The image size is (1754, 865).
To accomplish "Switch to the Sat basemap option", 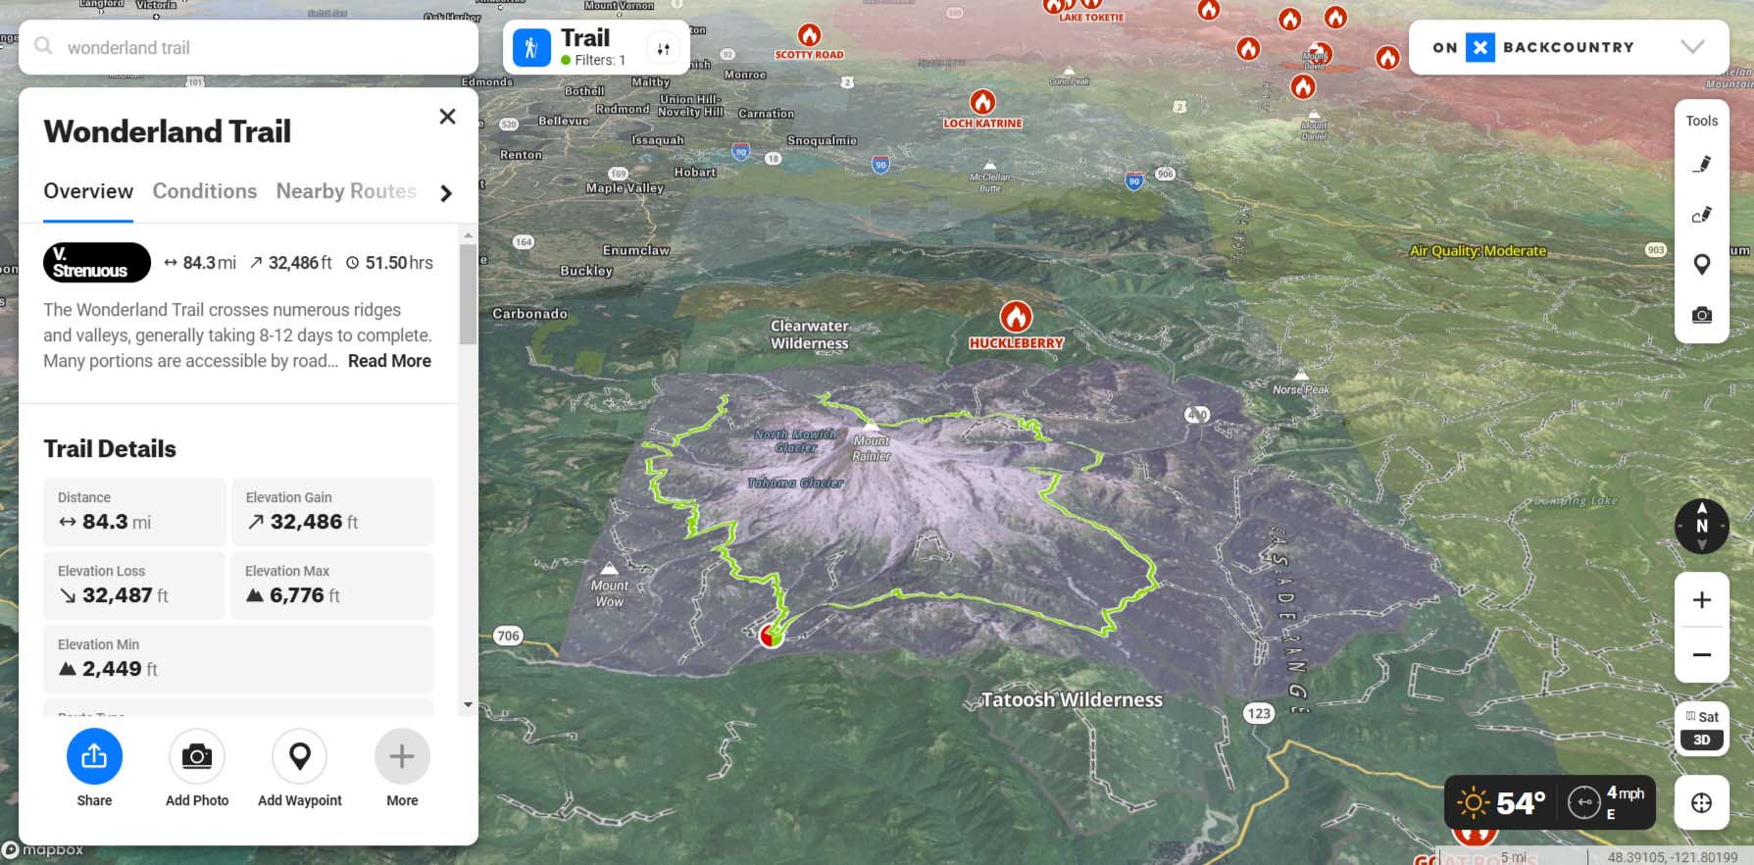I will tap(1701, 717).
